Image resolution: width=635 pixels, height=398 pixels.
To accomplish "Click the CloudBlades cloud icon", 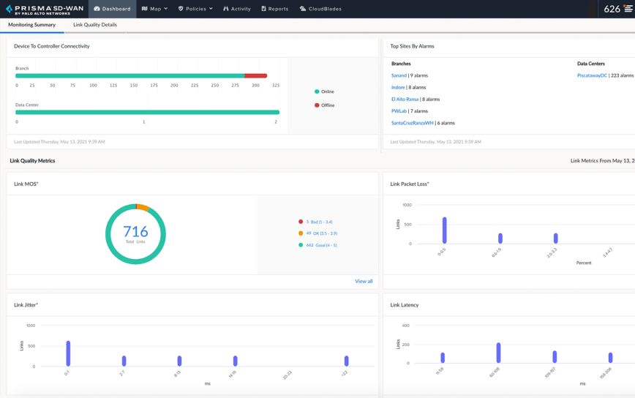I will (303, 9).
